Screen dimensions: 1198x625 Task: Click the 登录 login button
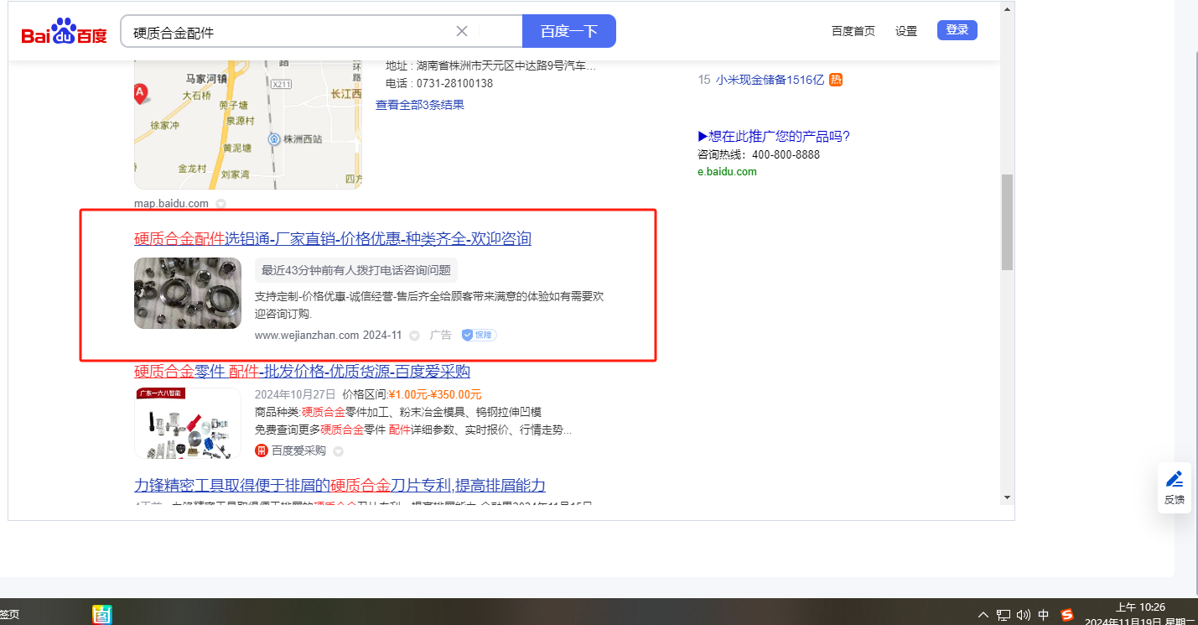click(x=957, y=30)
